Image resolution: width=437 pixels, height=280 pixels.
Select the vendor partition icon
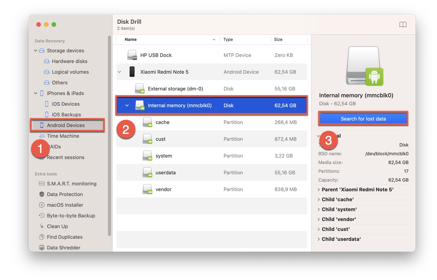(x=148, y=189)
